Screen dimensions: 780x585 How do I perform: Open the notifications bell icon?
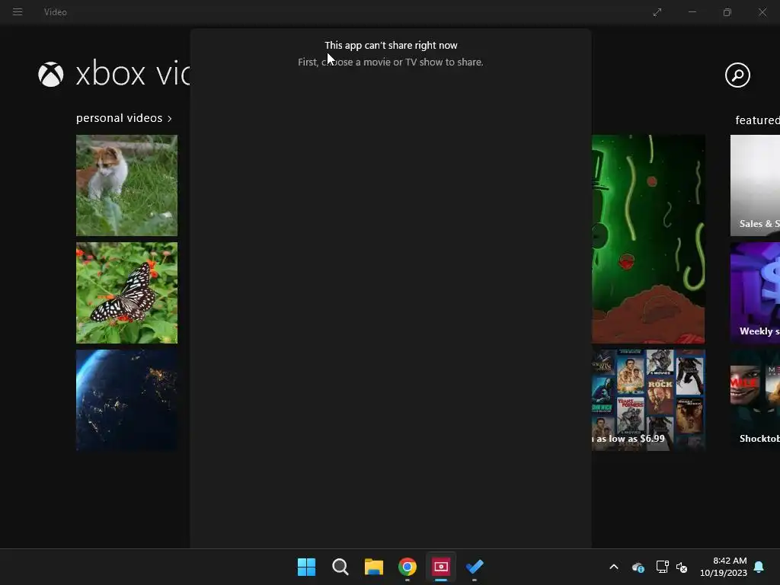(x=759, y=567)
